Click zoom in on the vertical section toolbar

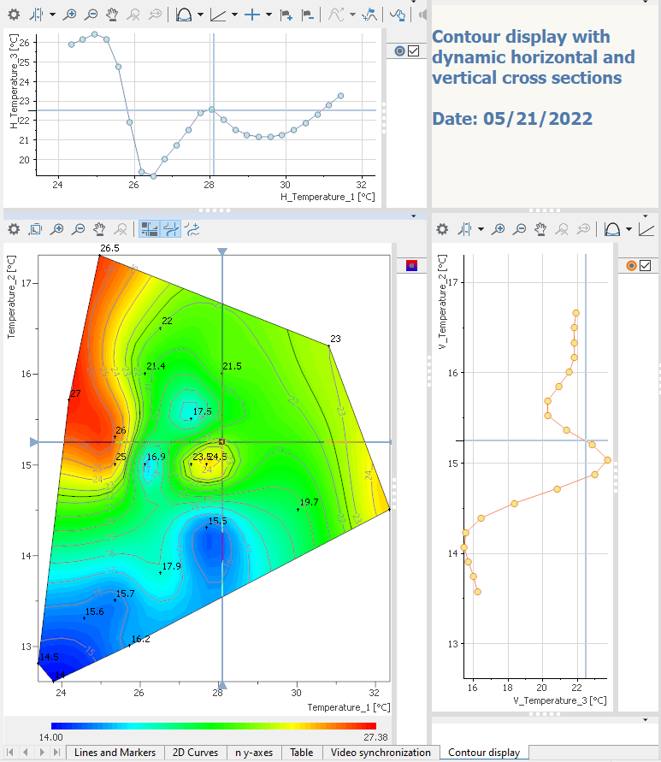tap(499, 228)
